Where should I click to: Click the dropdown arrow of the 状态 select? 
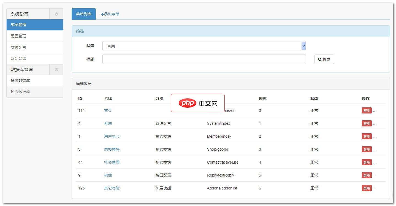click(x=303, y=45)
